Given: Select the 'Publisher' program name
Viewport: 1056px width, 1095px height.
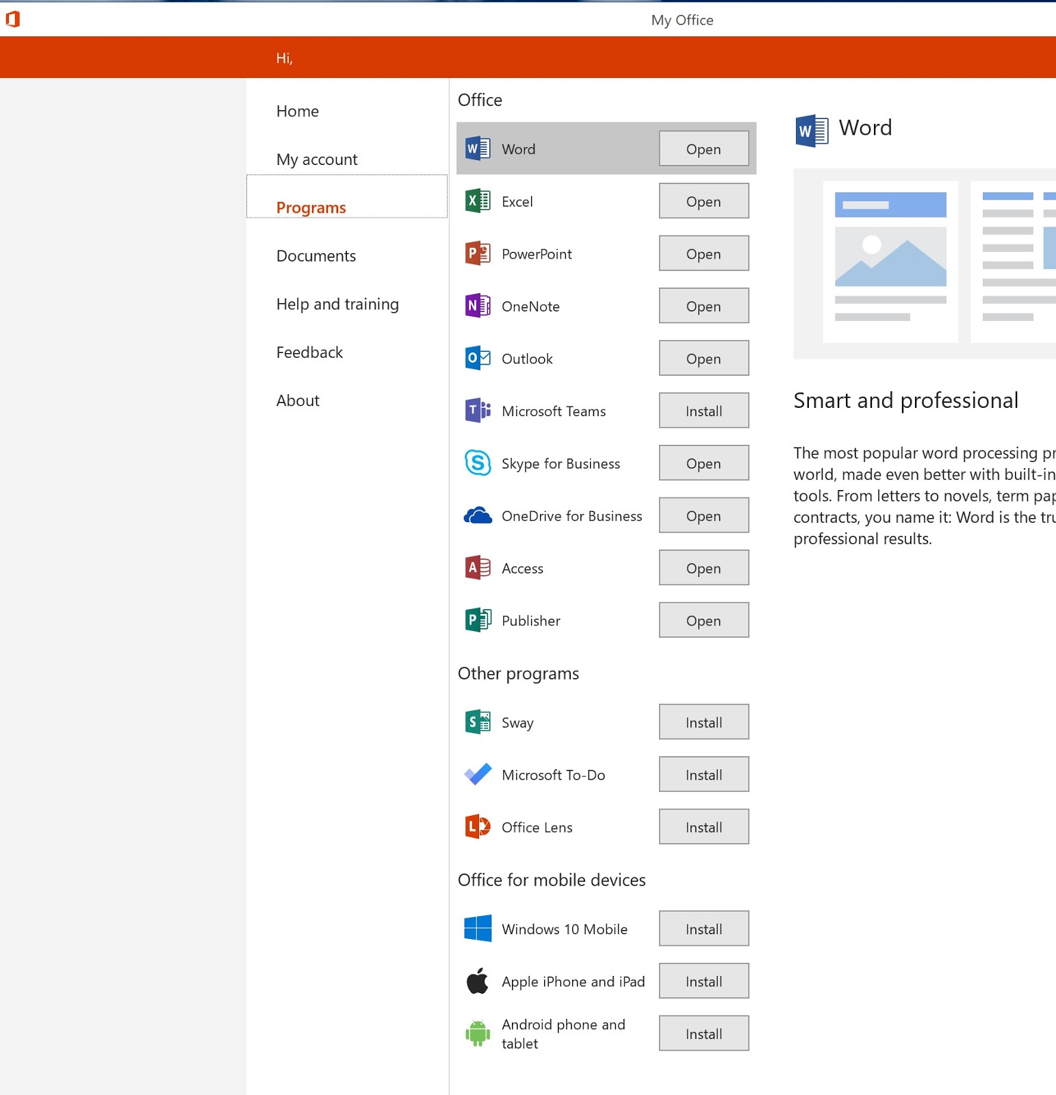Looking at the screenshot, I should (531, 621).
